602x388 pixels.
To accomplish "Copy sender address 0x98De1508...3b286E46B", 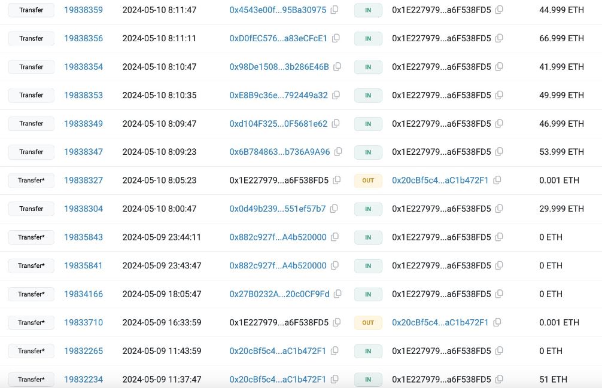I will tap(337, 66).
